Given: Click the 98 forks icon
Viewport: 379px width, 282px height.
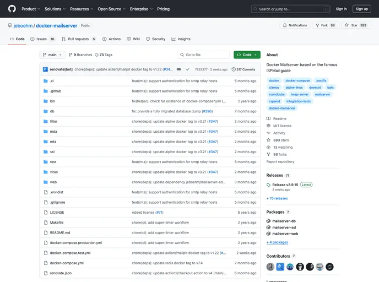Looking at the screenshot, I should 268,154.
